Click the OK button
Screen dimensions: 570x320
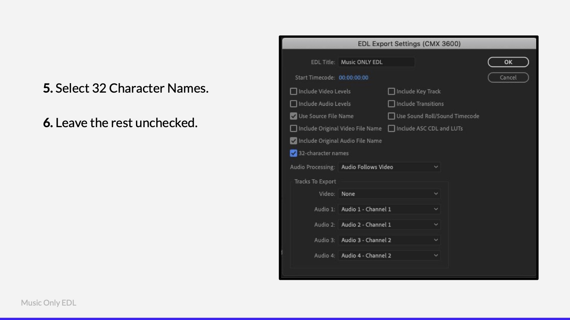coord(508,62)
